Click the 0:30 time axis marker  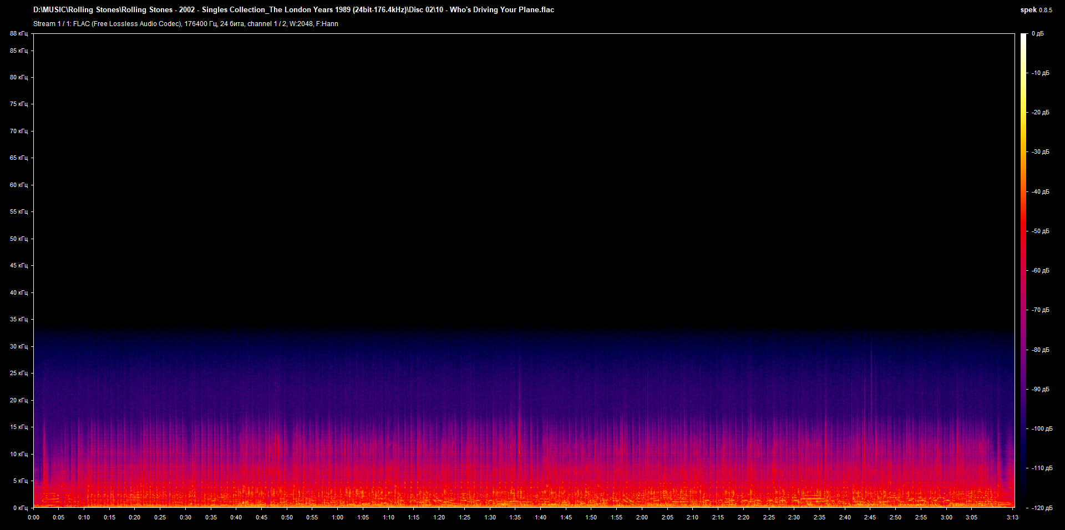point(185,517)
